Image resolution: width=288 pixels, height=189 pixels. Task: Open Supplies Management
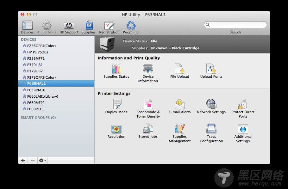tap(180, 133)
